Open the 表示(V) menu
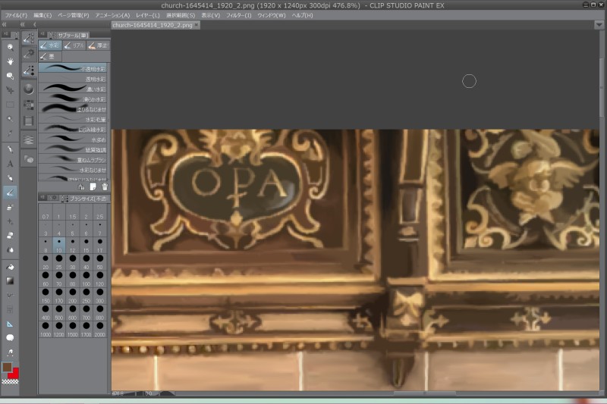The image size is (607, 404). 211,15
